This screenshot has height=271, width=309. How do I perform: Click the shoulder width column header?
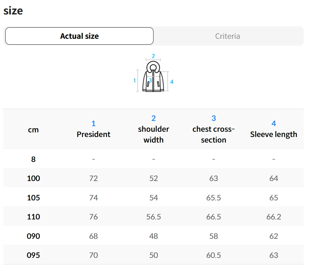[154, 134]
